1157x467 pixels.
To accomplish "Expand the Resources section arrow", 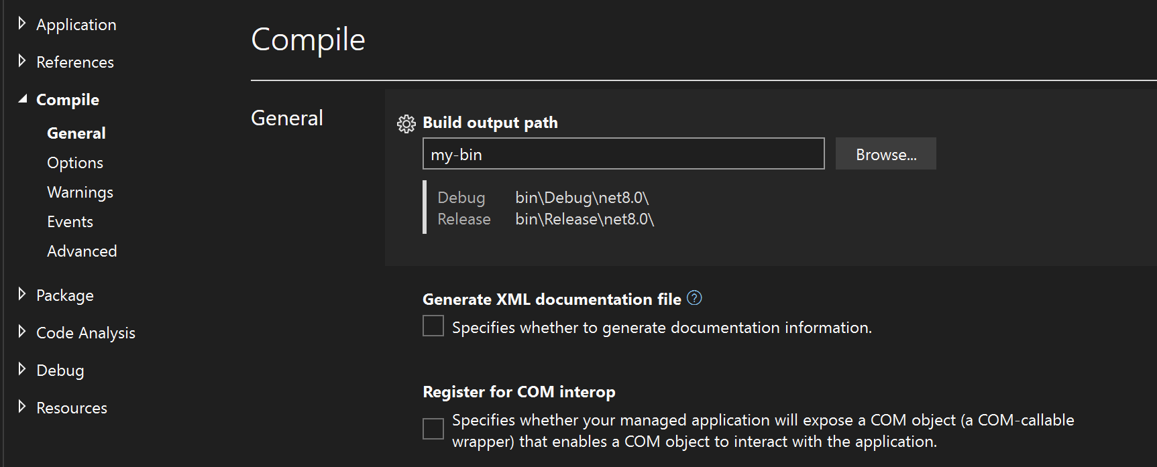I will point(22,407).
